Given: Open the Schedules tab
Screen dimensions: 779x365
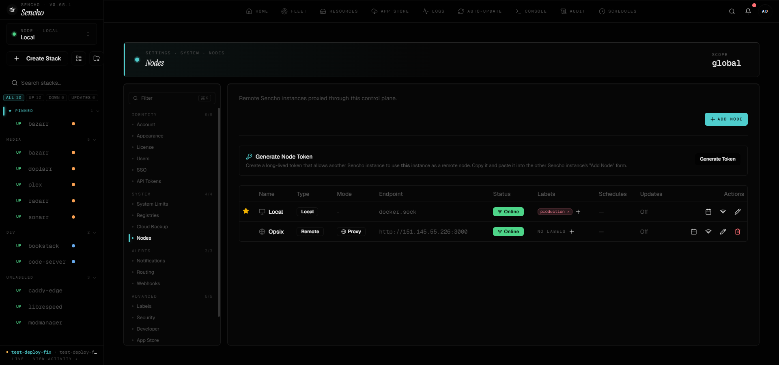Looking at the screenshot, I should coord(618,11).
